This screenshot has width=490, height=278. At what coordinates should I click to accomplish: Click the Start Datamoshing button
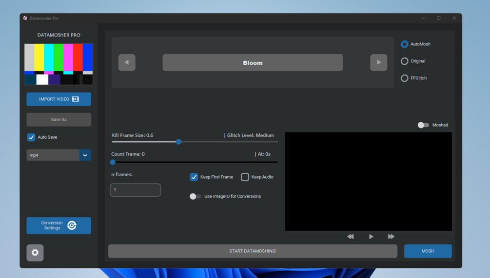click(253, 251)
